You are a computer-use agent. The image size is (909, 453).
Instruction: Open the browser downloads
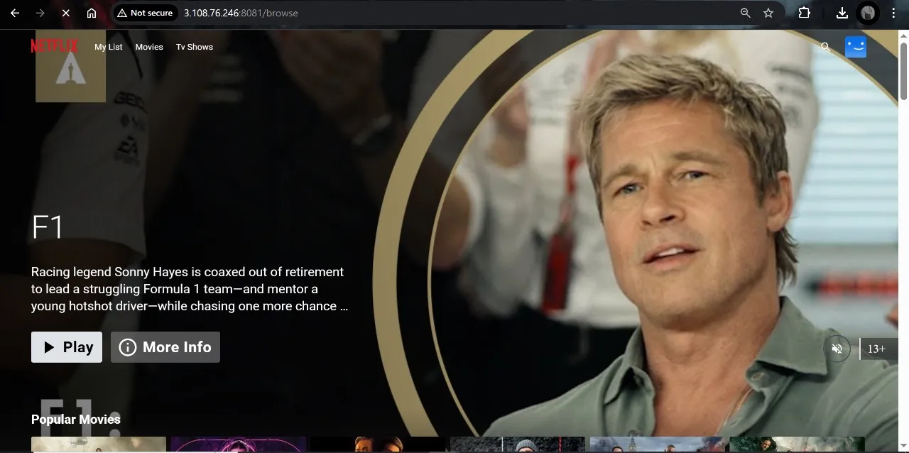[842, 13]
